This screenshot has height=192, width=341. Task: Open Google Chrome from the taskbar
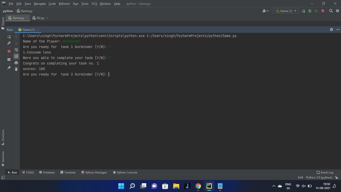[198, 186]
